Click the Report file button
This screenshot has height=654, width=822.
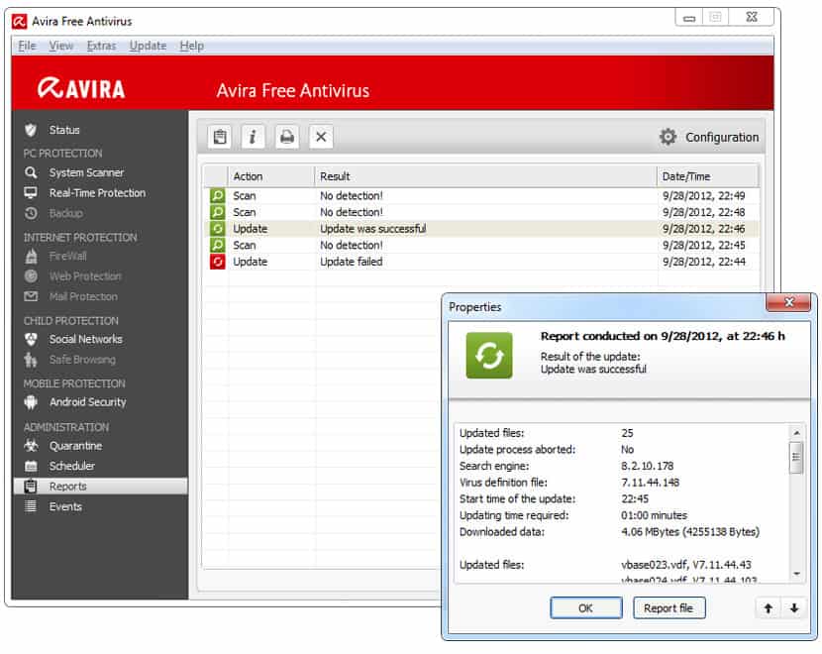point(668,608)
